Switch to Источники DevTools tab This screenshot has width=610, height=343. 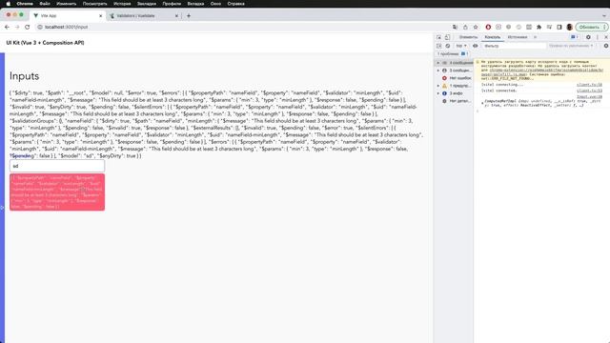pos(518,37)
